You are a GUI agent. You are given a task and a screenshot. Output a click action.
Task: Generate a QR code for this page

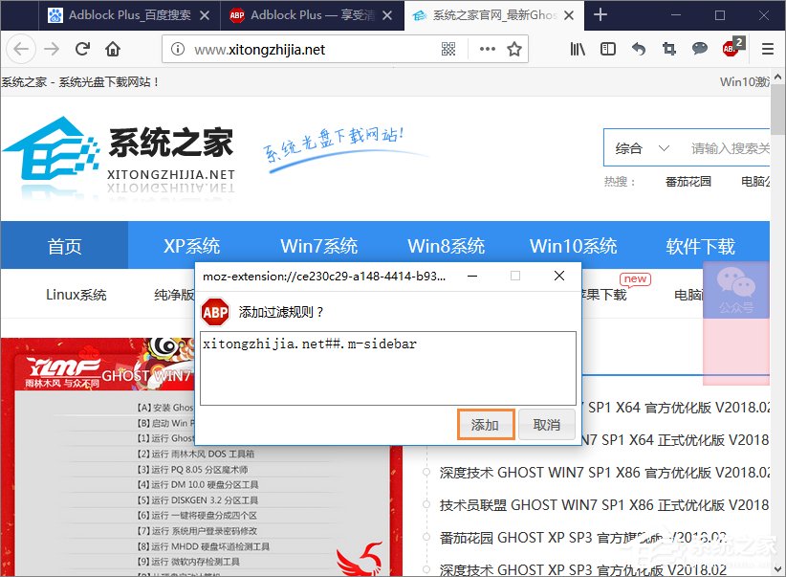[447, 48]
